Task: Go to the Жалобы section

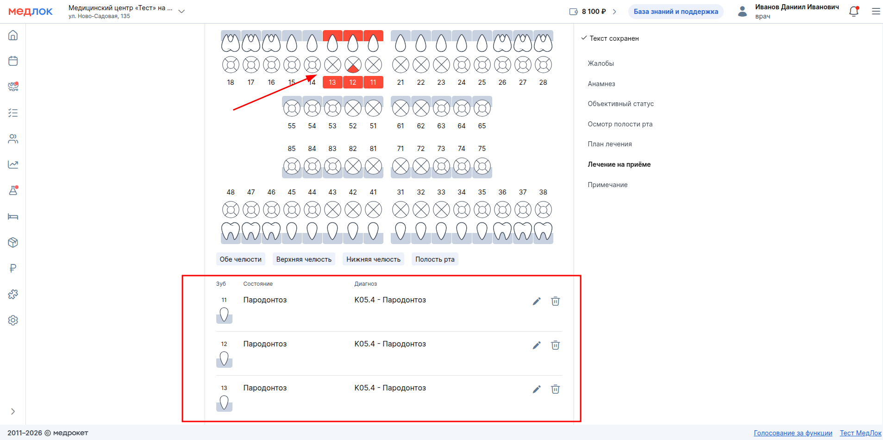Action: [x=601, y=63]
